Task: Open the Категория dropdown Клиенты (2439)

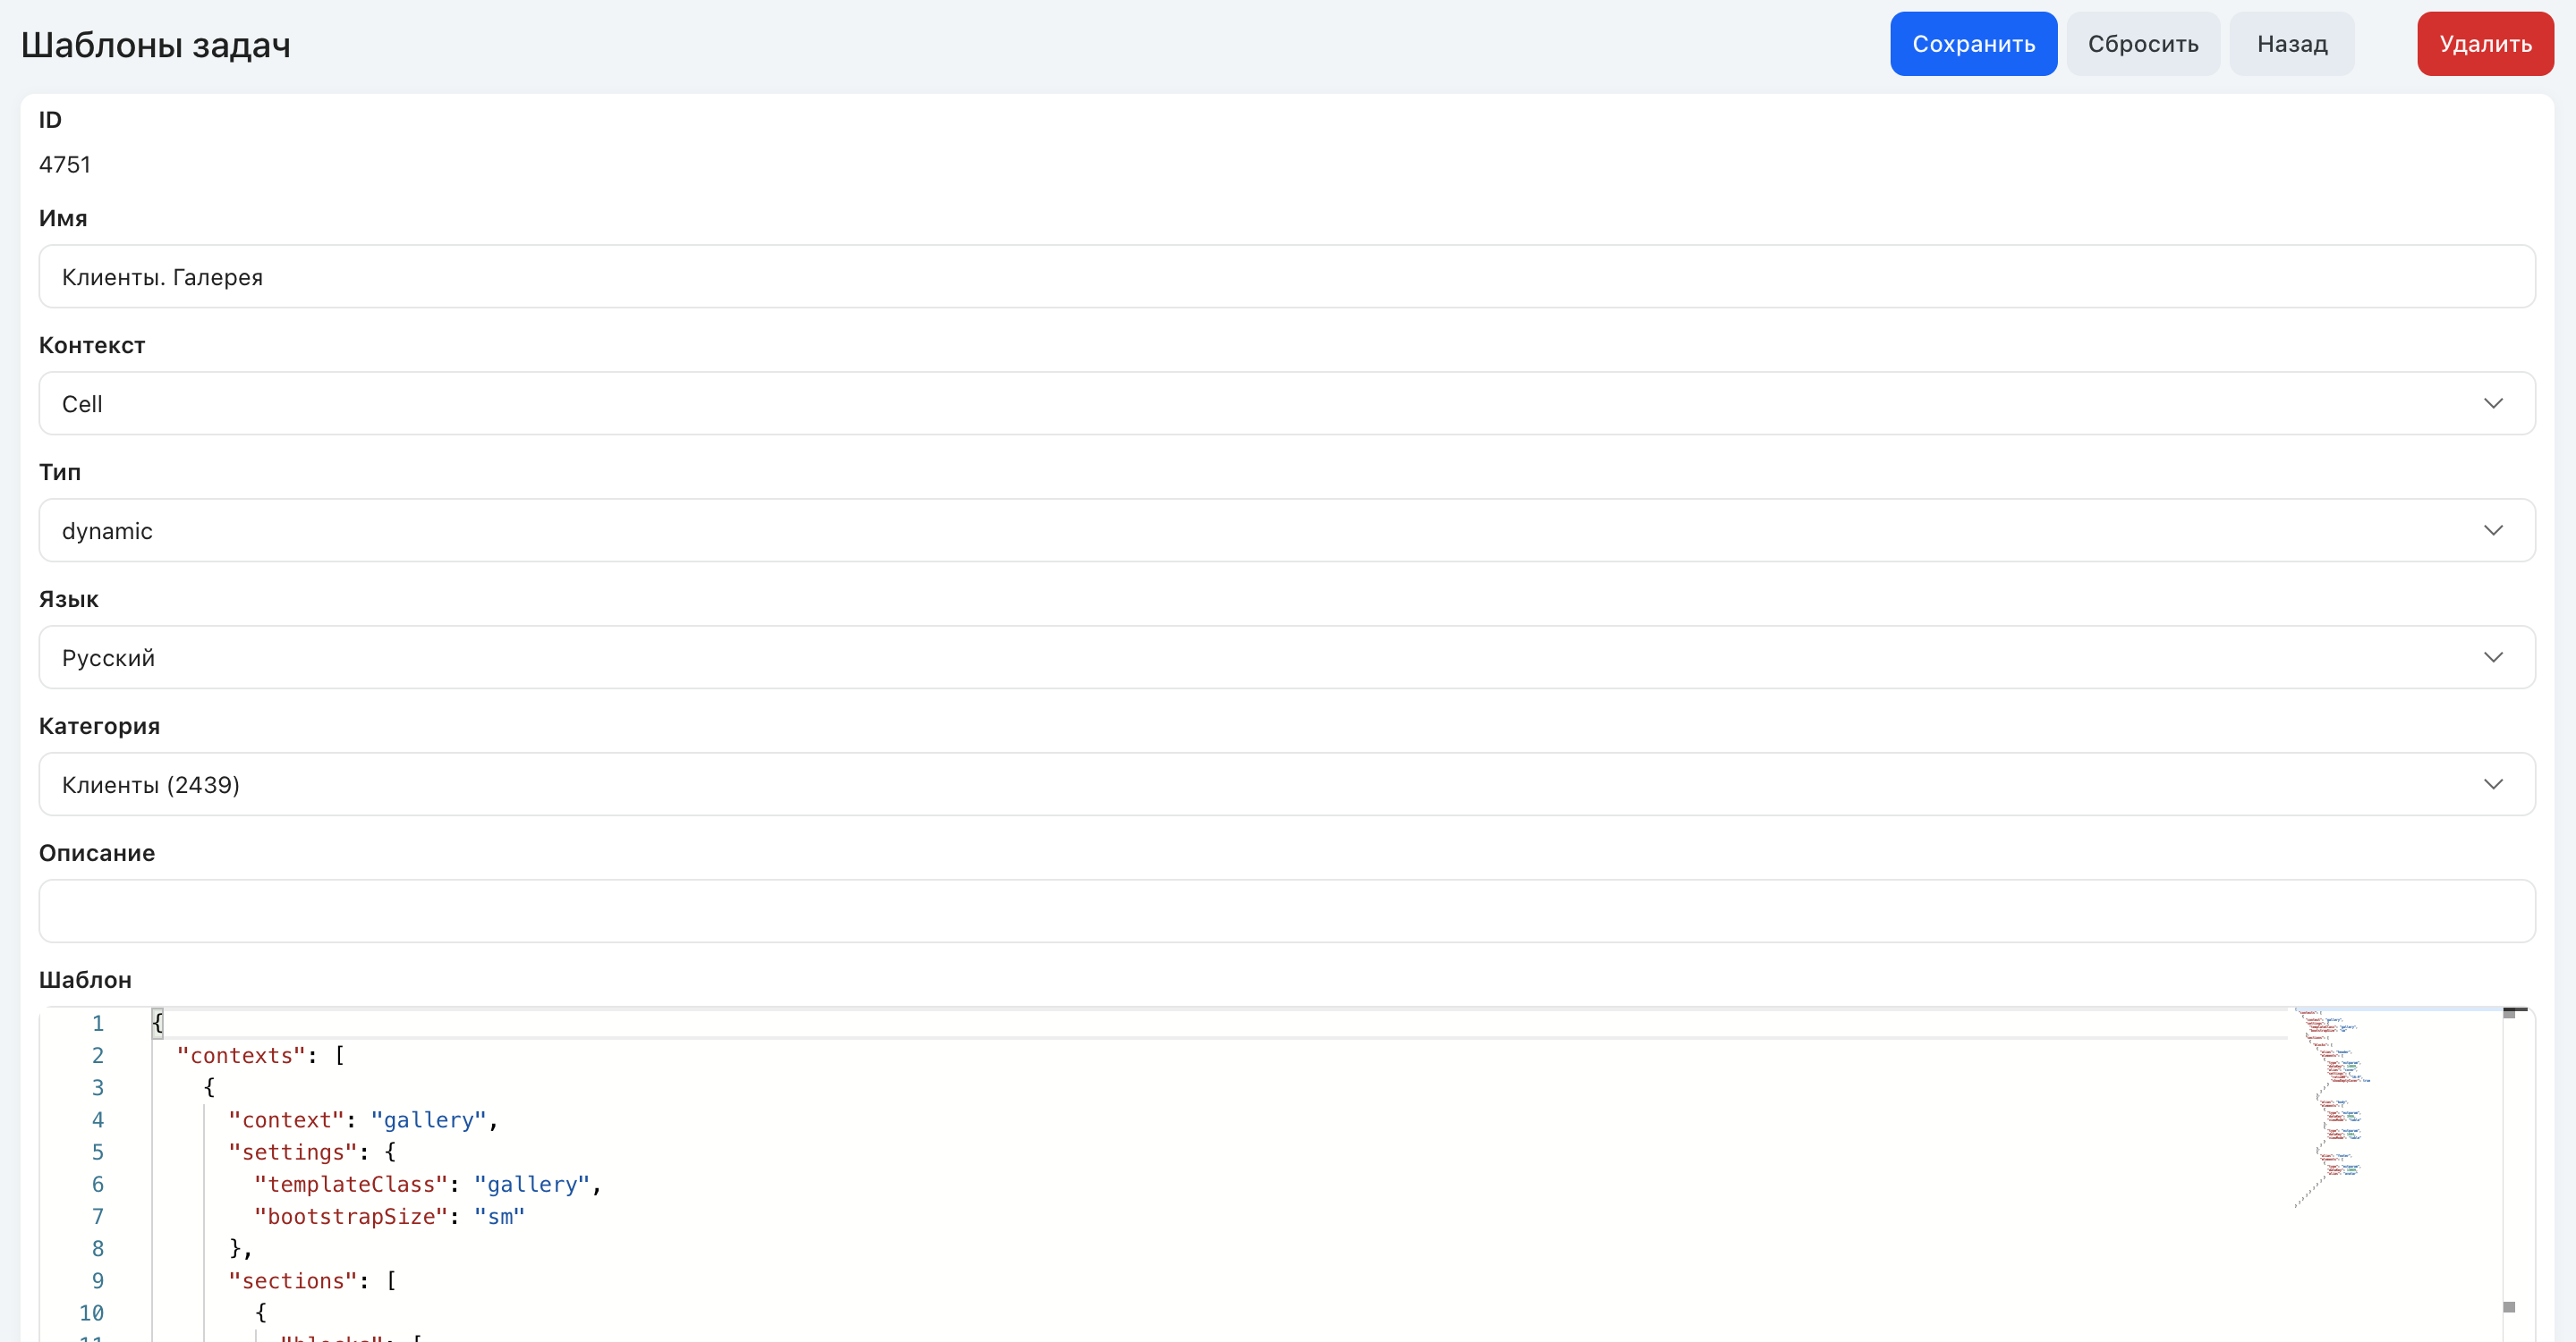Action: [1287, 784]
